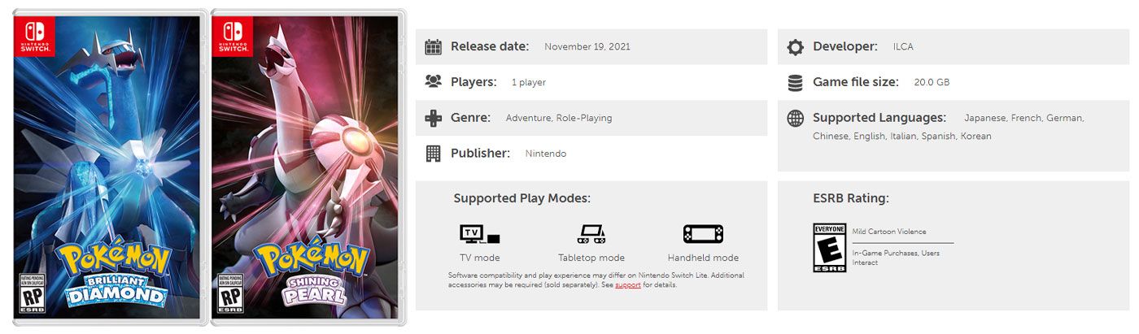This screenshot has height=334, width=1139.
Task: Open the Shining Pearl box art
Action: click(308, 167)
